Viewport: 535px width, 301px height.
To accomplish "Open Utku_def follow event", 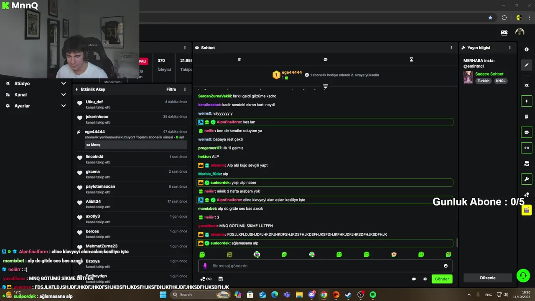I will click(x=132, y=105).
